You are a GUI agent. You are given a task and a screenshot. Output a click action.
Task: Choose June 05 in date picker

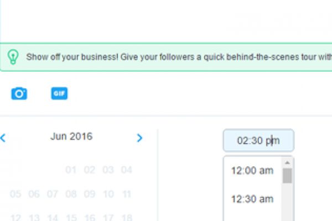(15, 194)
